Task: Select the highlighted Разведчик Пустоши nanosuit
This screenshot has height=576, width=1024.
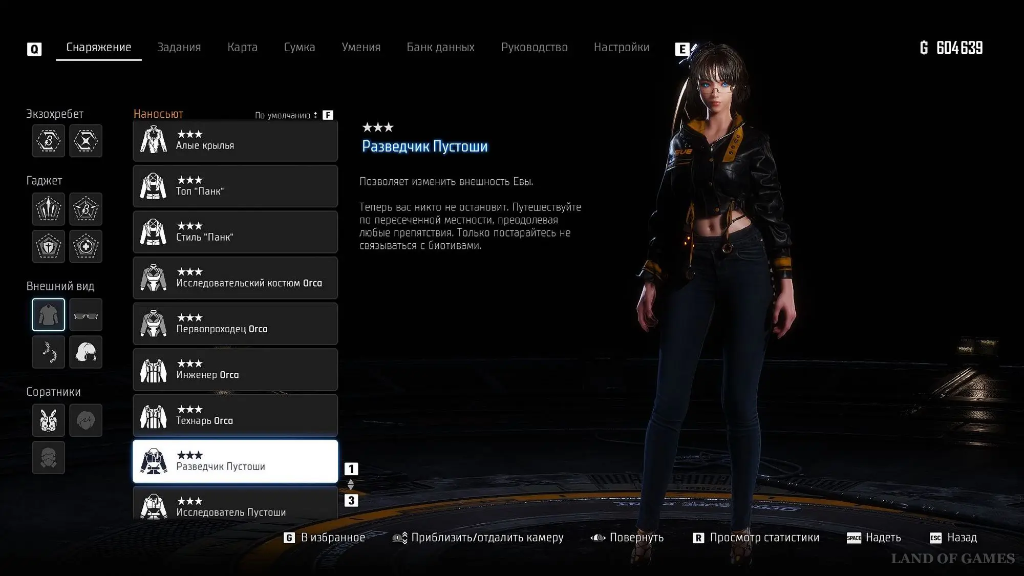Action: pos(236,461)
